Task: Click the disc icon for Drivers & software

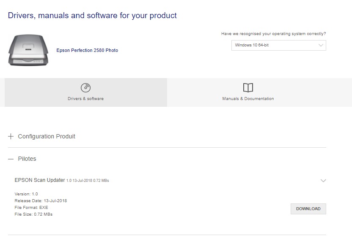Action: tap(85, 88)
